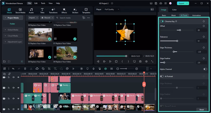Screen dimensions: 211x113
Task: Open the Stickers panel
Action: coord(75,11)
